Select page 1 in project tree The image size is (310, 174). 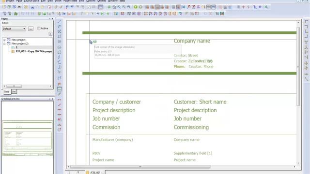pos(16,47)
